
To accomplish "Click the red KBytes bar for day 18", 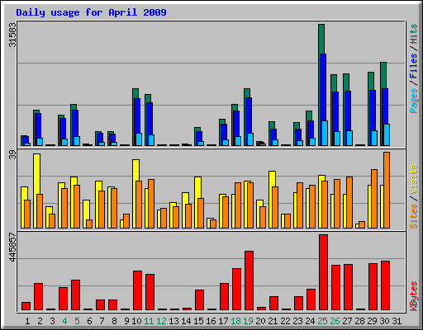I will [x=236, y=289].
